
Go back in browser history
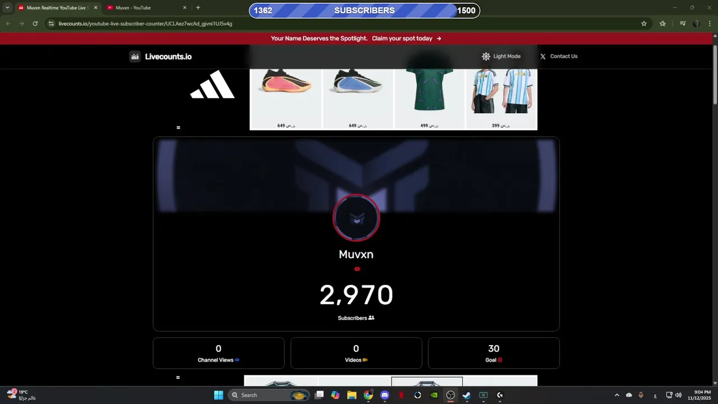coord(8,24)
